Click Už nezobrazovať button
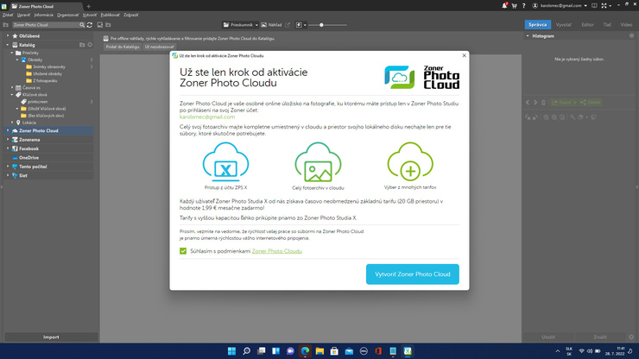 (160, 47)
